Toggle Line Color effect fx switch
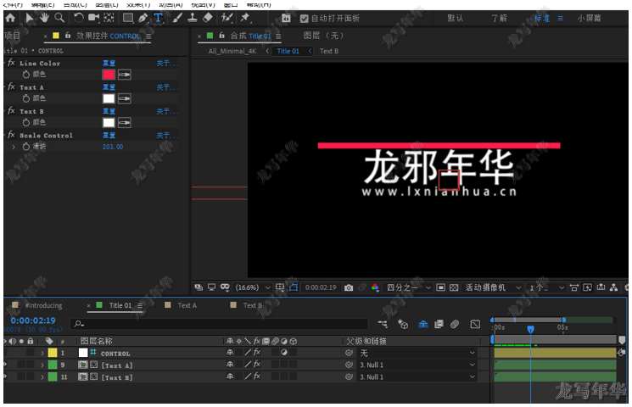632x407 pixels. pos(11,63)
